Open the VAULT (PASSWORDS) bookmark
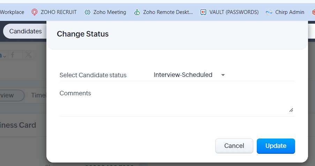This screenshot has height=166, width=315. tap(230, 12)
